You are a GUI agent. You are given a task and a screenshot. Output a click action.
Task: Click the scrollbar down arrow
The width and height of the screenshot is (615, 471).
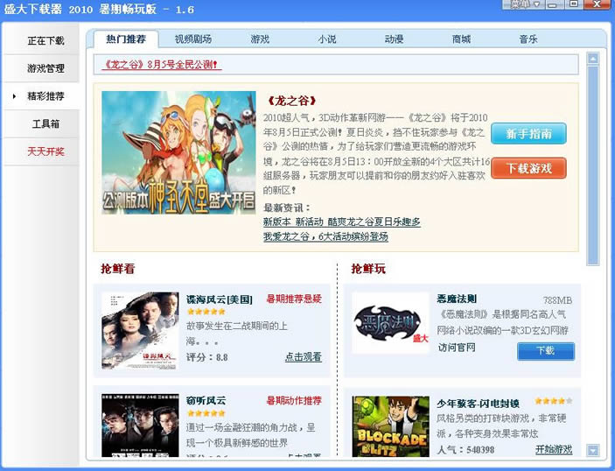click(x=593, y=450)
